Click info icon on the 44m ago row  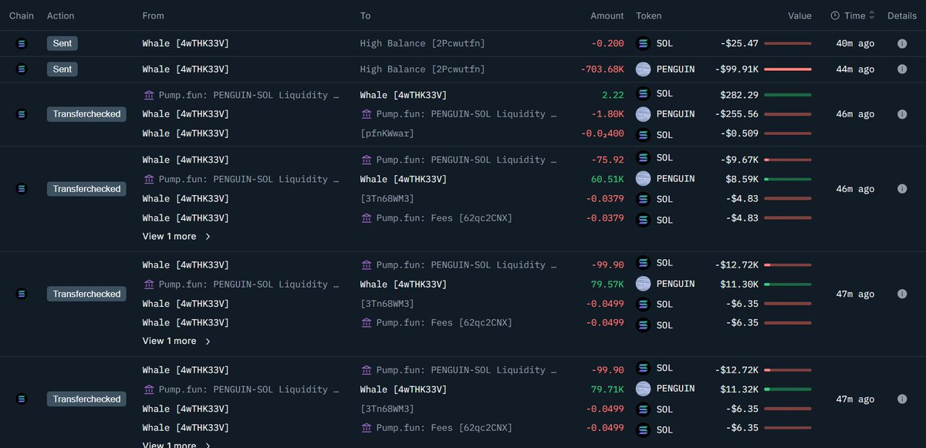click(x=901, y=69)
